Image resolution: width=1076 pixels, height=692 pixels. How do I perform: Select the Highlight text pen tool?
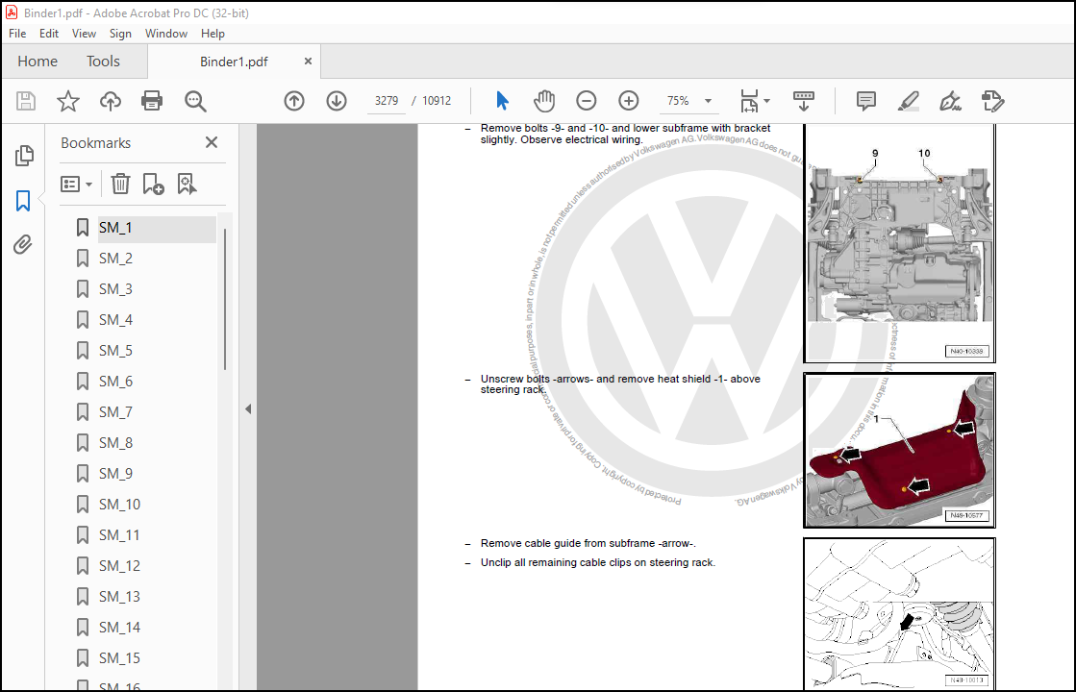point(909,101)
